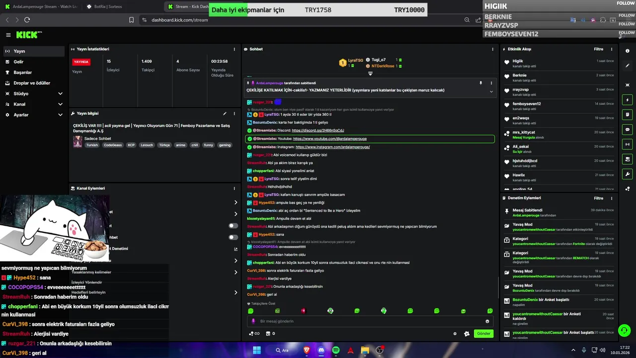Click the gaming tag under stream info
Screen dimensions: 636x358
pos(225,145)
